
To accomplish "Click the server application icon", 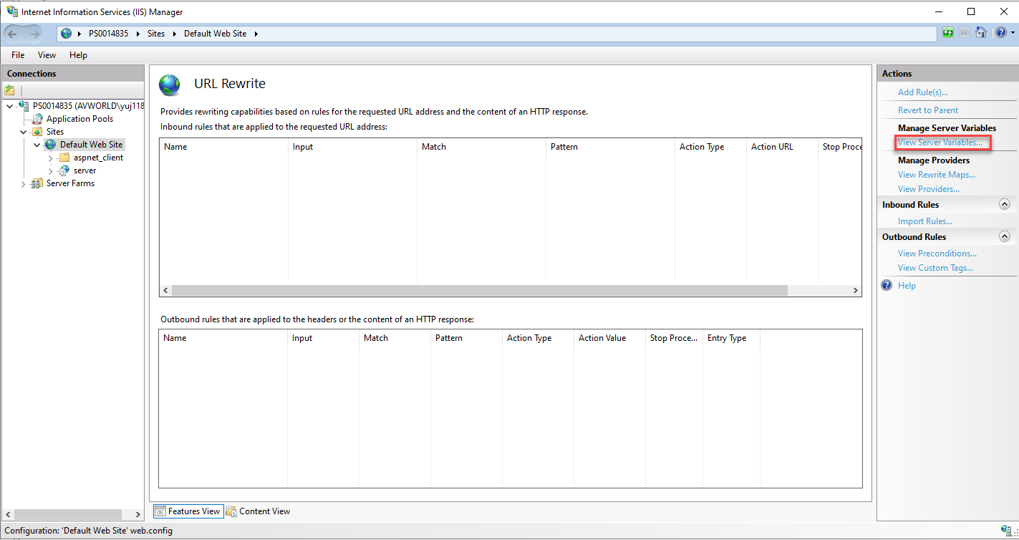I will pyautogui.click(x=64, y=170).
